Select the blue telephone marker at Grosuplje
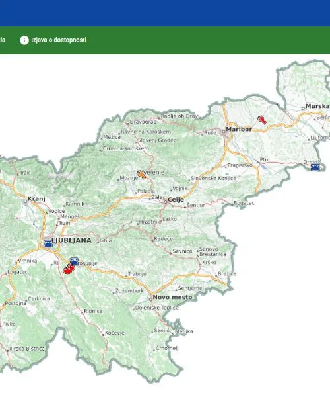 [x=74, y=261]
